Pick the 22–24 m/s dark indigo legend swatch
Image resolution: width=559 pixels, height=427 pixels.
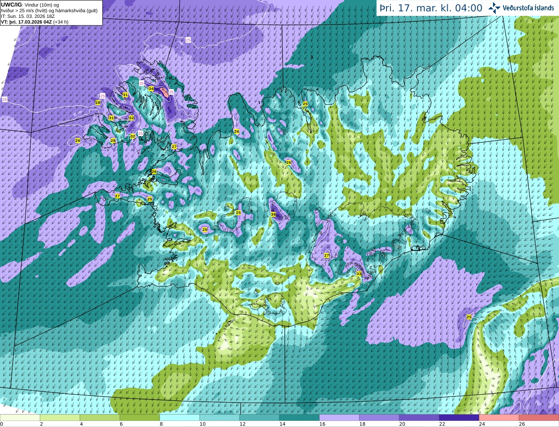[x=459, y=418]
